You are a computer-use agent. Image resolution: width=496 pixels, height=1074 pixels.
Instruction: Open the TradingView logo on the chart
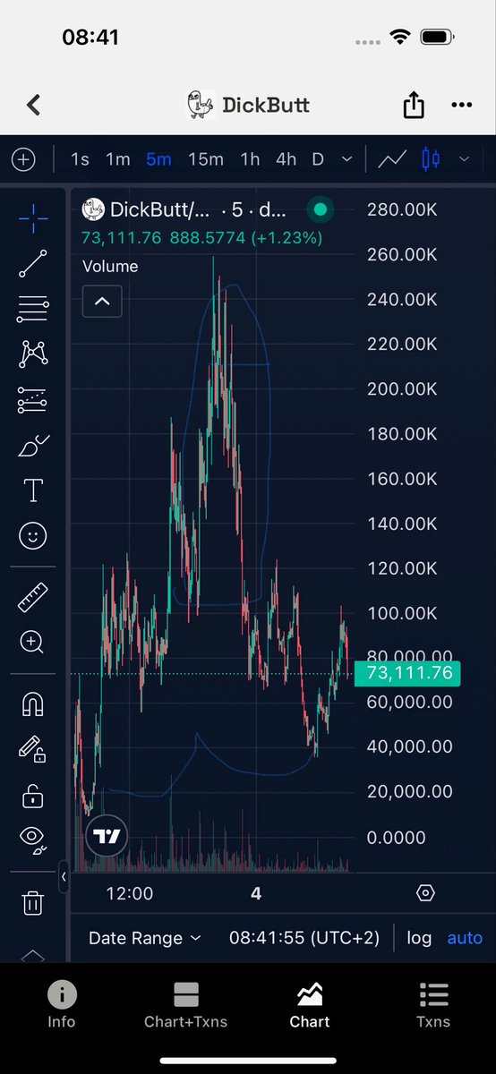tap(107, 838)
